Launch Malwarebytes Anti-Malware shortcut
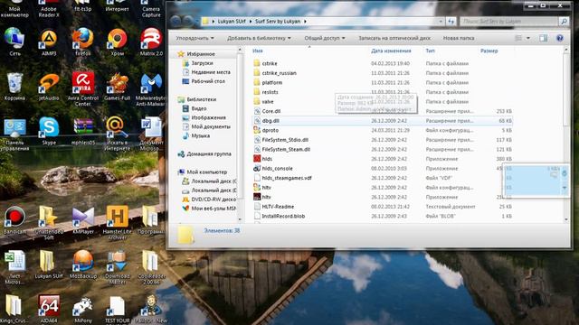Viewport: 579px width, 325px height. coord(150,89)
